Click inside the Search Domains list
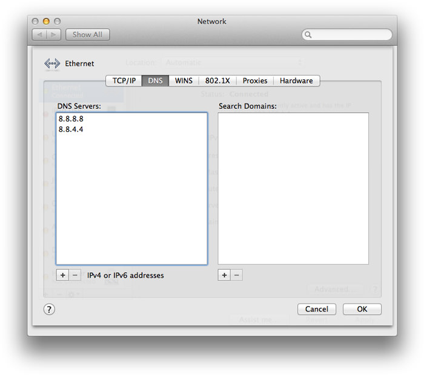The image size is (424, 375). (x=293, y=189)
